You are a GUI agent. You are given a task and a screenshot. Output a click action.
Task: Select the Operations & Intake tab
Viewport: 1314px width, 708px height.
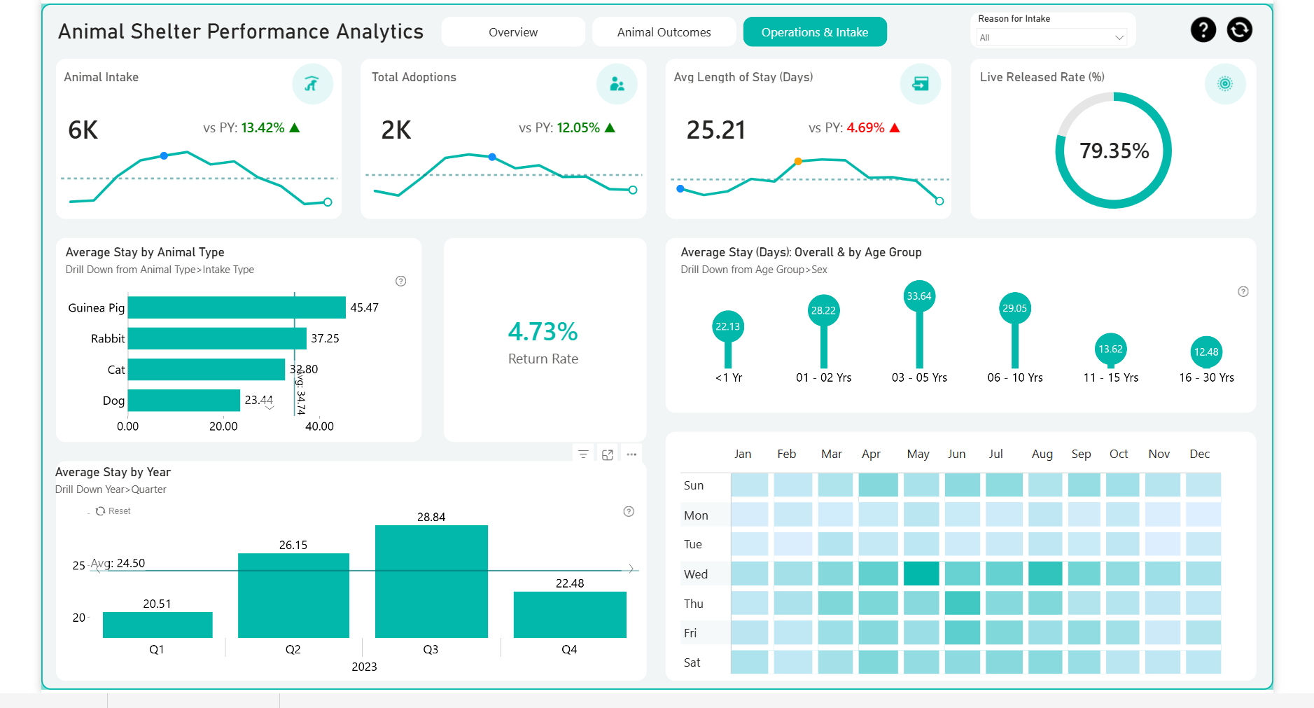pyautogui.click(x=814, y=32)
